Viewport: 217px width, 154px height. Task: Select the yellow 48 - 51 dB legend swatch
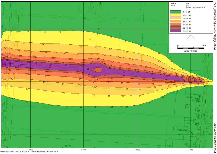pos(175,15)
